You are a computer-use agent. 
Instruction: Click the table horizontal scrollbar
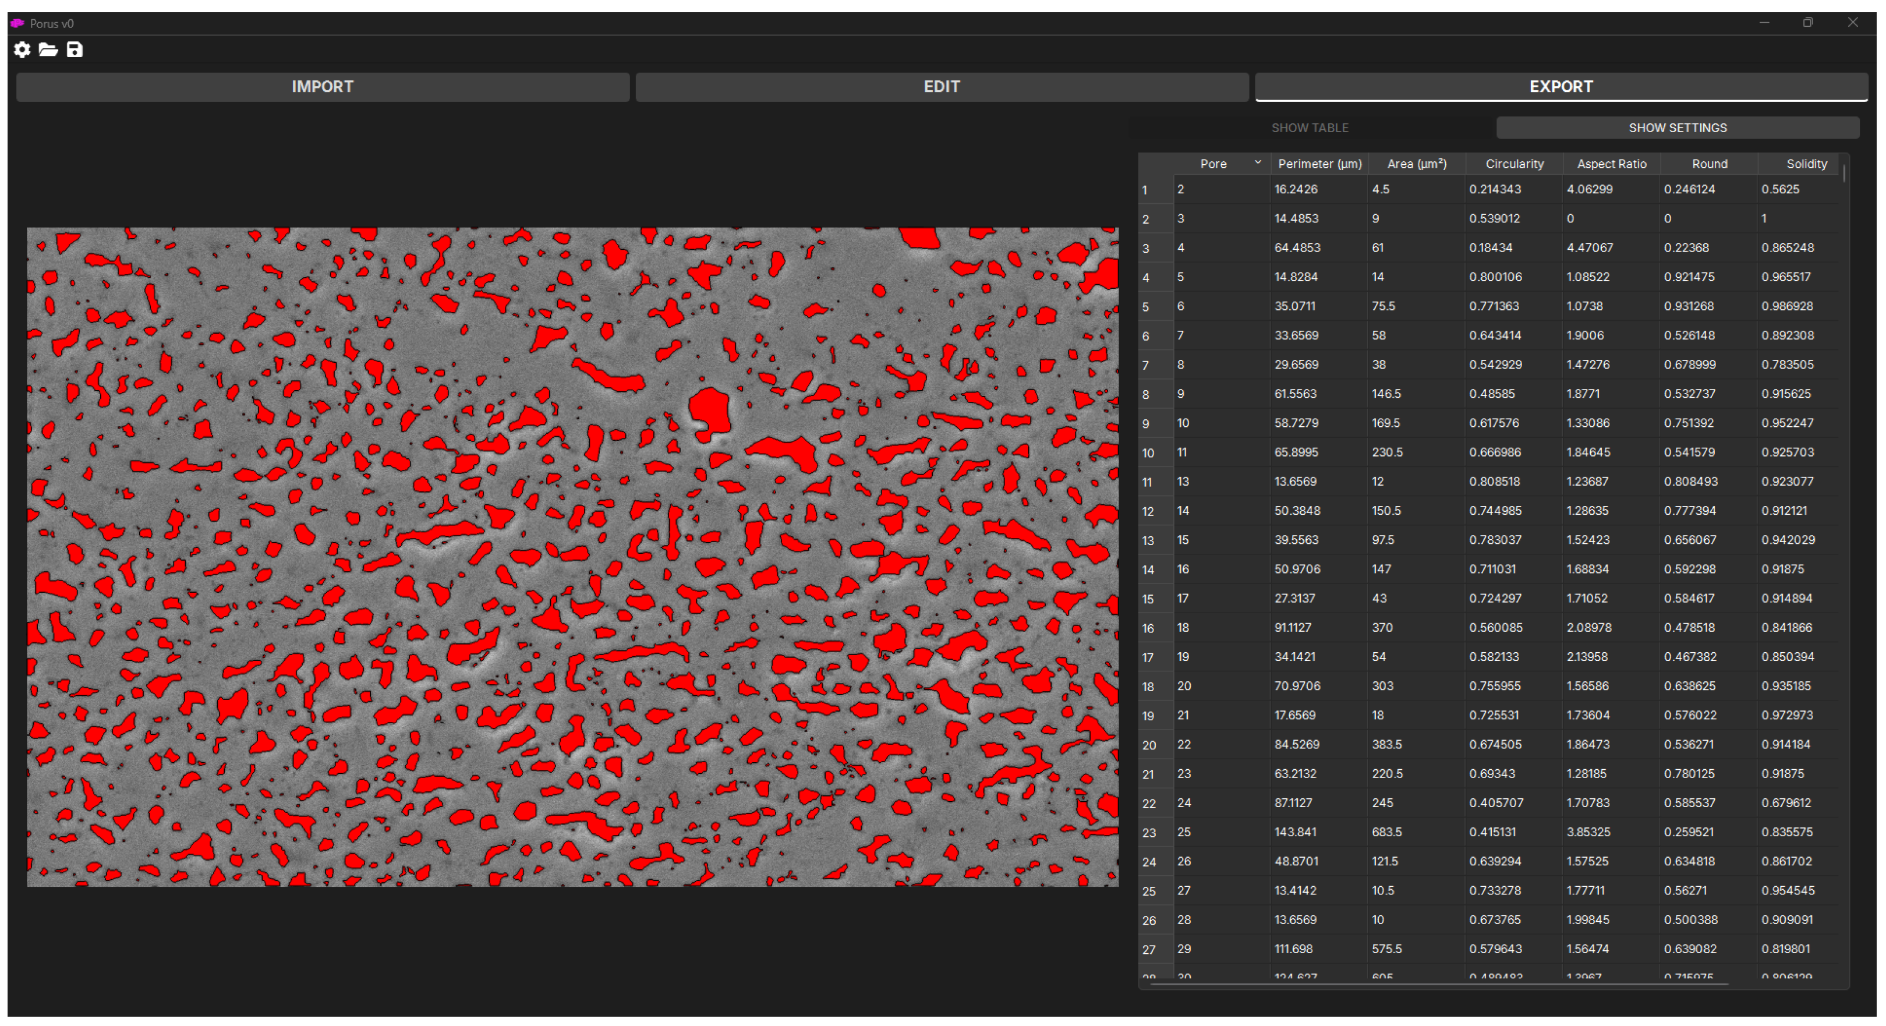point(1439,985)
